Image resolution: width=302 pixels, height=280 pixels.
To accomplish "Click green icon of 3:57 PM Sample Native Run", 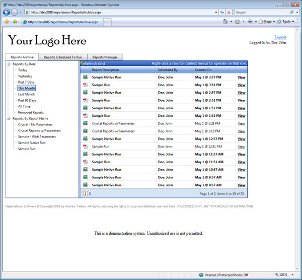I will click(85, 77).
